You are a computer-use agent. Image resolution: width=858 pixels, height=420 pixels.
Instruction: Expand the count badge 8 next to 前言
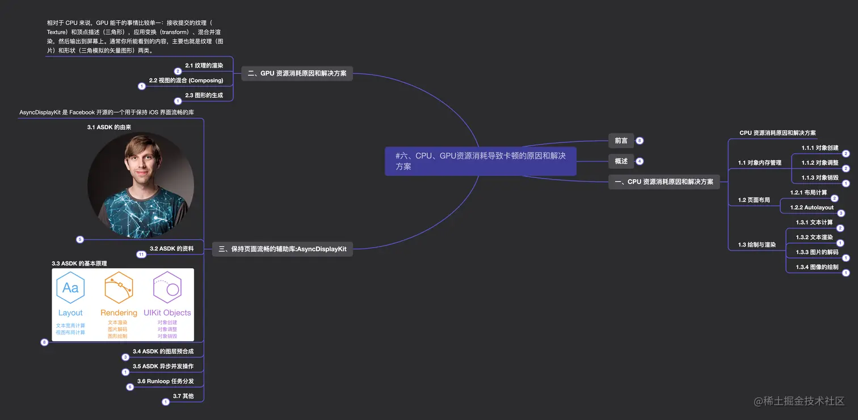tap(640, 141)
